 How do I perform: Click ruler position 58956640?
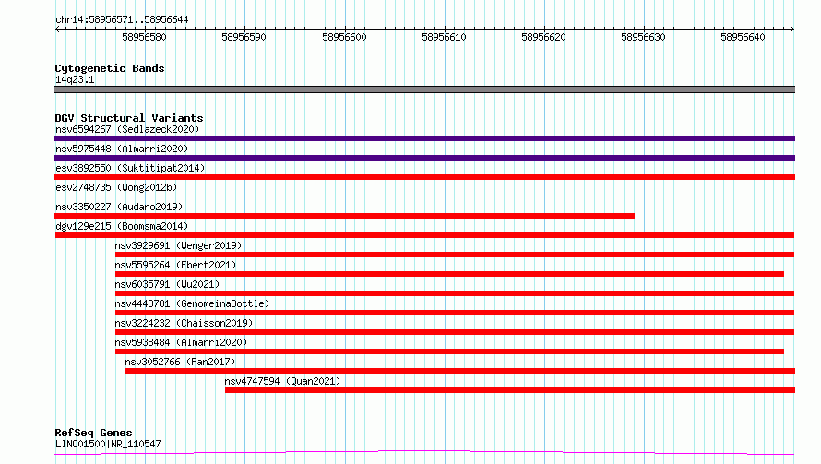point(743,37)
